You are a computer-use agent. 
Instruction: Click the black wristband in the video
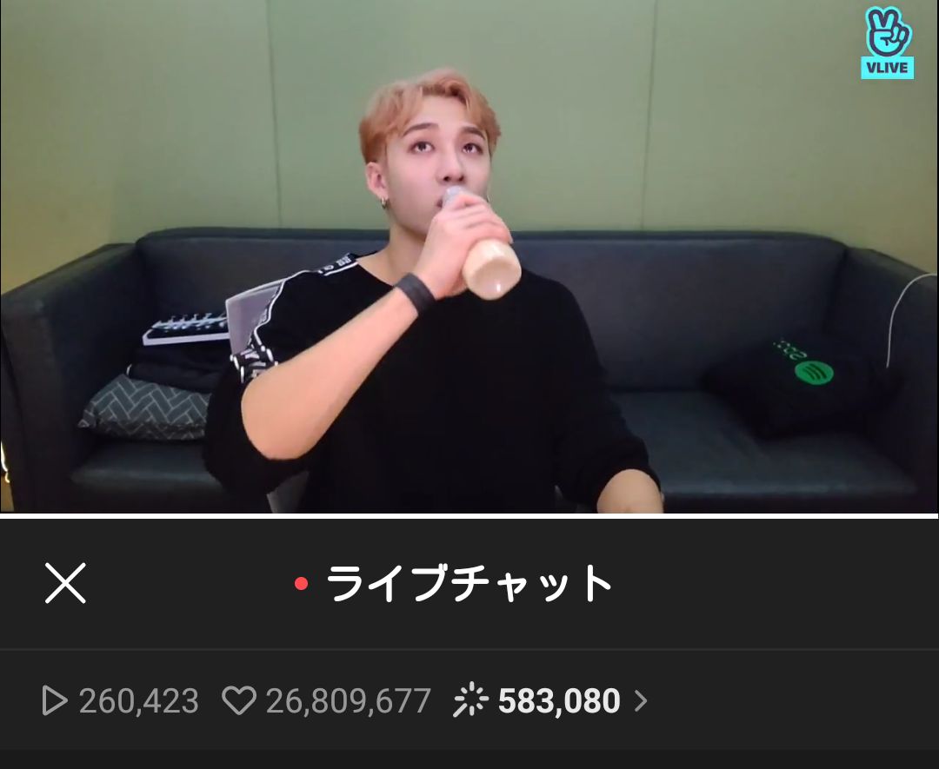[416, 293]
